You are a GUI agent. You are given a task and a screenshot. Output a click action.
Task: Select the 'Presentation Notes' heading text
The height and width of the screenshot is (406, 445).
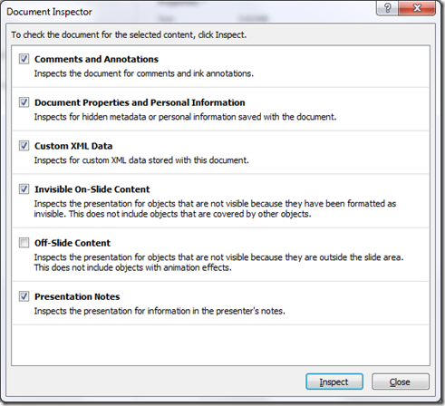coord(77,296)
